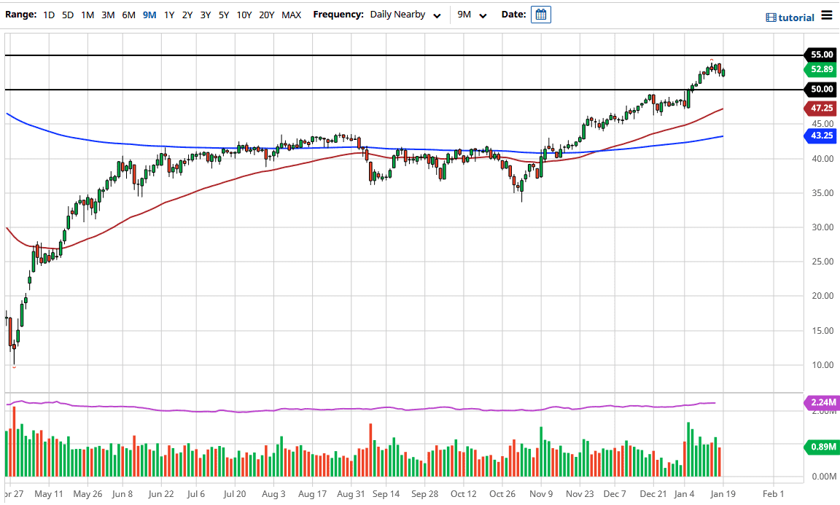Select the 1D range
This screenshot has width=840, height=505.
(49, 14)
